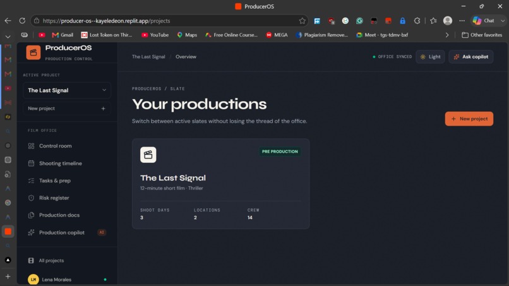Open The Last Signal project card

(221, 184)
